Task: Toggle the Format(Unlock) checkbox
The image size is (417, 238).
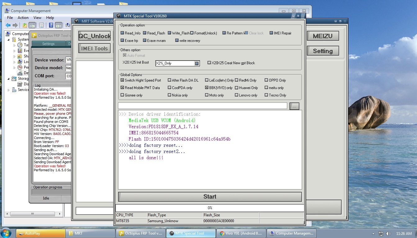Action: pyautogui.click(x=192, y=33)
